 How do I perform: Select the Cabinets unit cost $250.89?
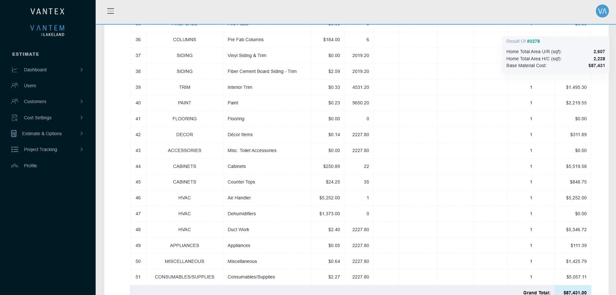[332, 166]
